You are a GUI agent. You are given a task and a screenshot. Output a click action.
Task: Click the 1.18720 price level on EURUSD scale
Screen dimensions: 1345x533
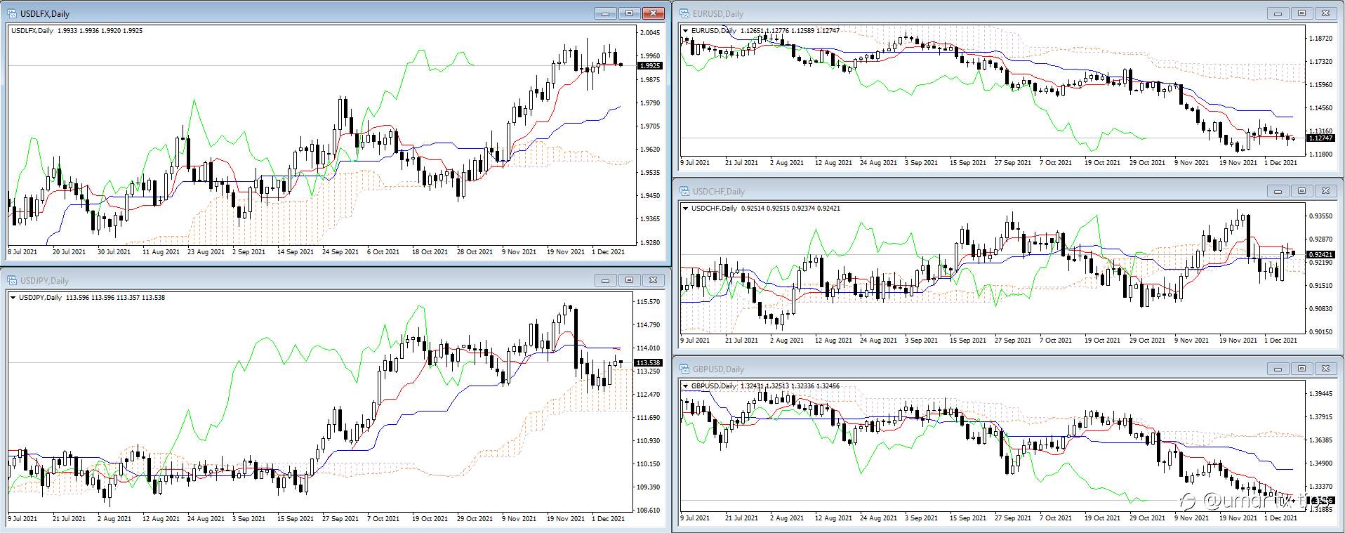point(1320,39)
